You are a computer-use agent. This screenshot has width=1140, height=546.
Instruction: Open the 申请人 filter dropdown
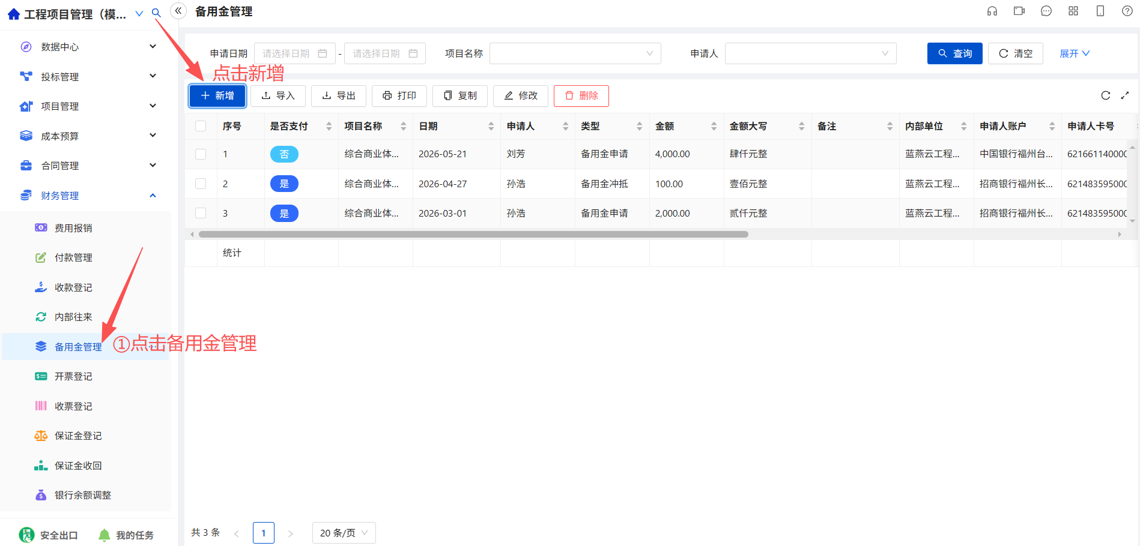810,53
